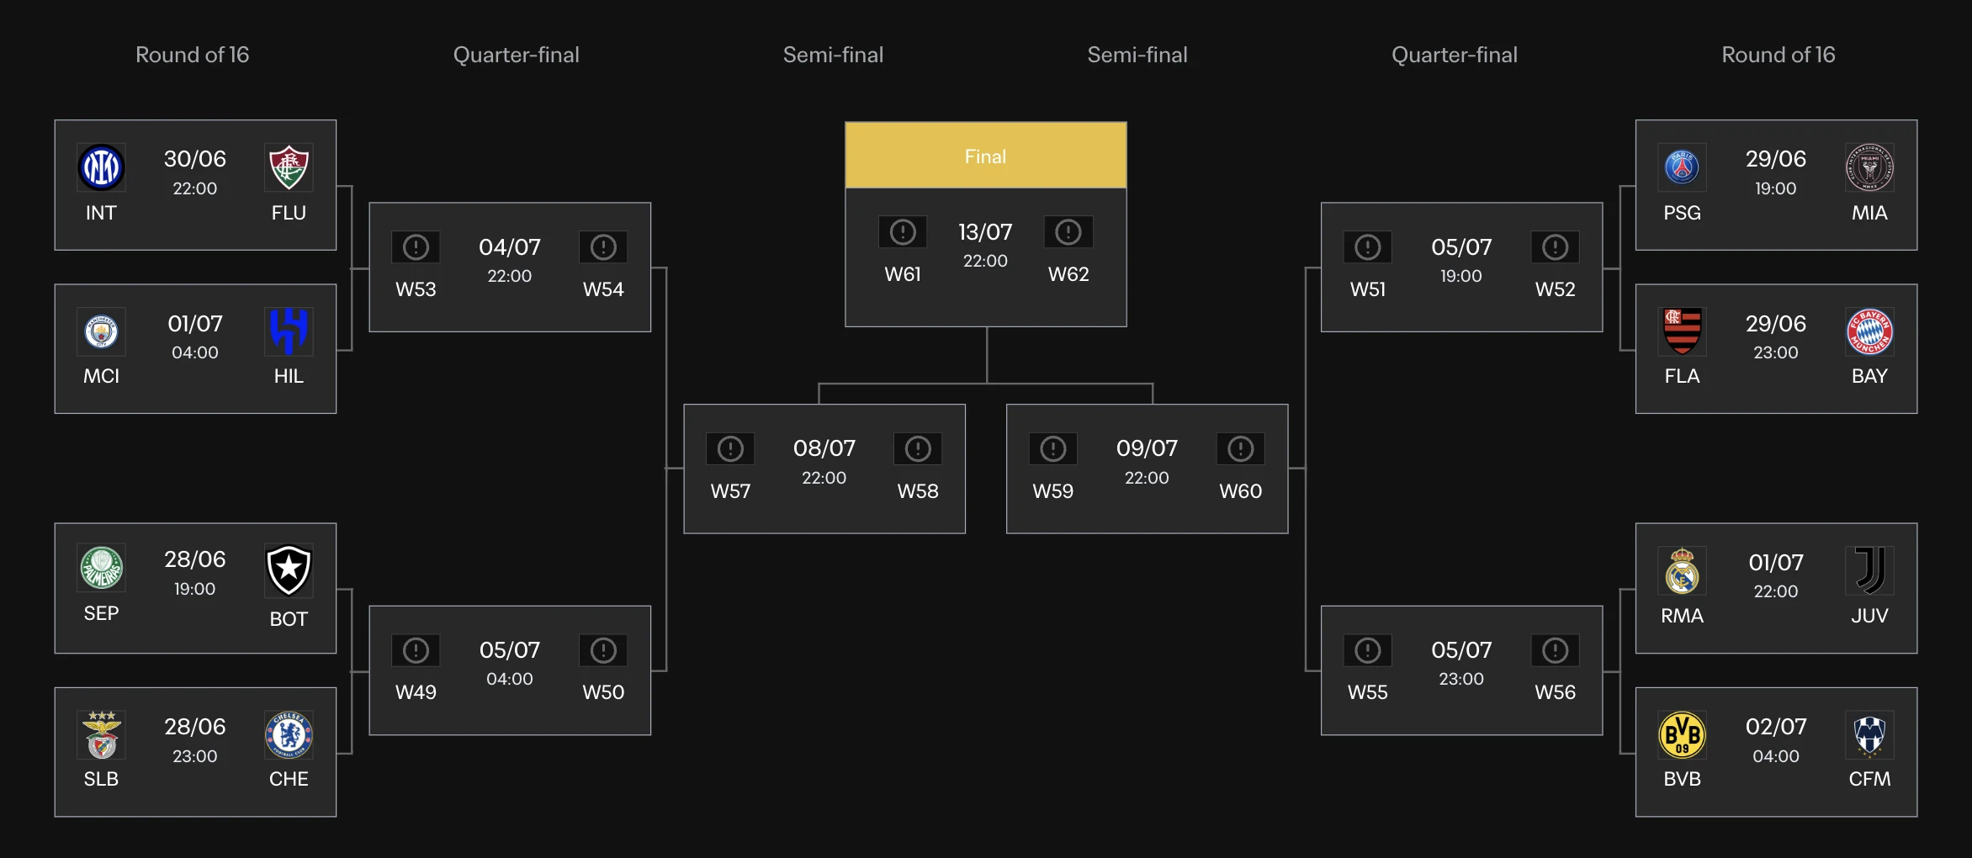Screen dimensions: 1972x858
Task: Click the Botafogo crest (BOT)
Action: (x=289, y=569)
